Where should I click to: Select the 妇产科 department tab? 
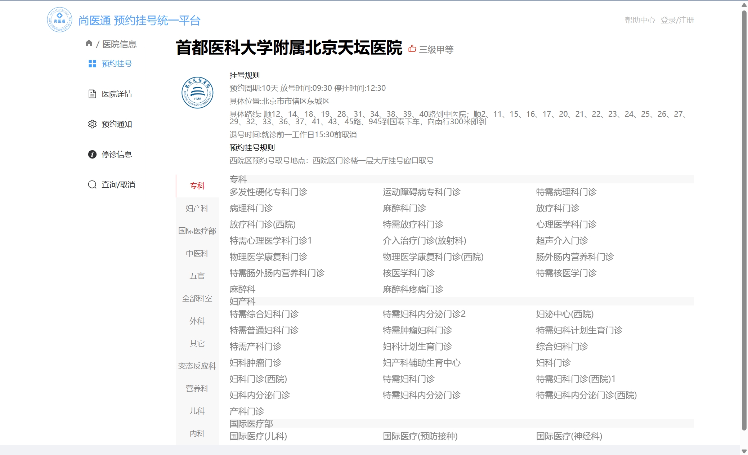(x=197, y=209)
